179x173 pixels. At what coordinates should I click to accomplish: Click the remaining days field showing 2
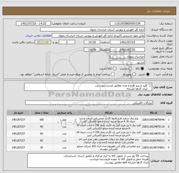point(67,42)
